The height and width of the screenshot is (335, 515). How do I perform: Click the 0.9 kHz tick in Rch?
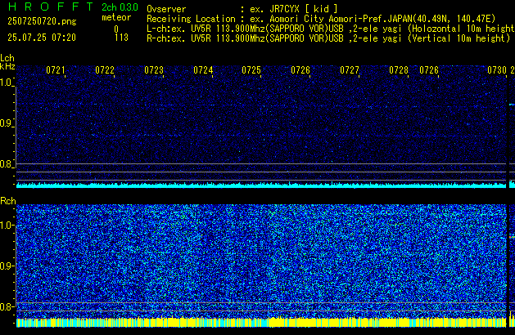[7, 266]
